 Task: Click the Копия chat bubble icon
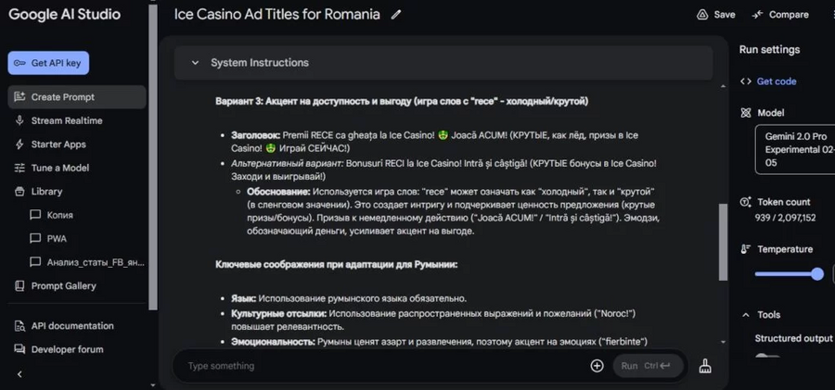click(35, 215)
